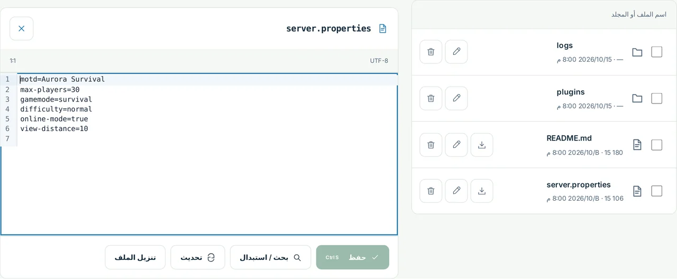Edit README.md using the pencil icon
Image resolution: width=677 pixels, height=279 pixels.
point(456,145)
